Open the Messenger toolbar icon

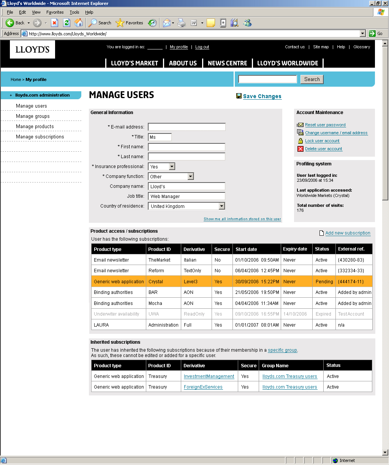point(247,23)
